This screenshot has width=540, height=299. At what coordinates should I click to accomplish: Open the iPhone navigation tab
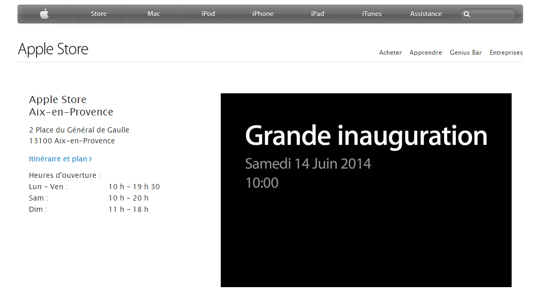(263, 14)
